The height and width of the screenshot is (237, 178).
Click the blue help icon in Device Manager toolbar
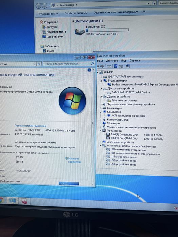click(x=116, y=66)
